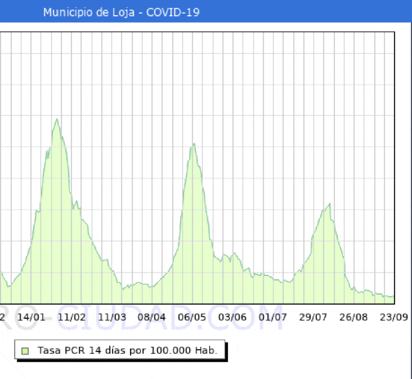Select the 03/06 date on the axis
The height and width of the screenshot is (379, 412).
coord(232,317)
